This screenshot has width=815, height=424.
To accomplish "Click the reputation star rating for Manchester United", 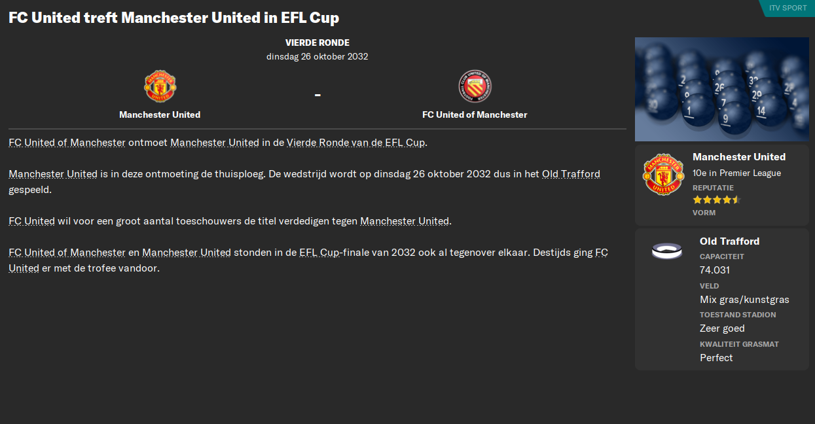I will (x=716, y=200).
